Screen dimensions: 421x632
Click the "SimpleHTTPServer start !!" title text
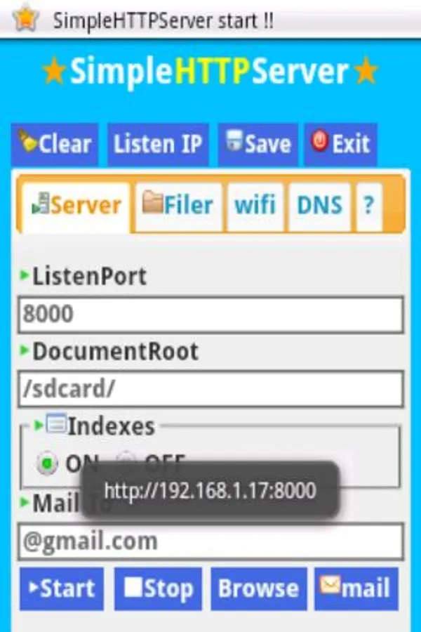[x=163, y=20]
